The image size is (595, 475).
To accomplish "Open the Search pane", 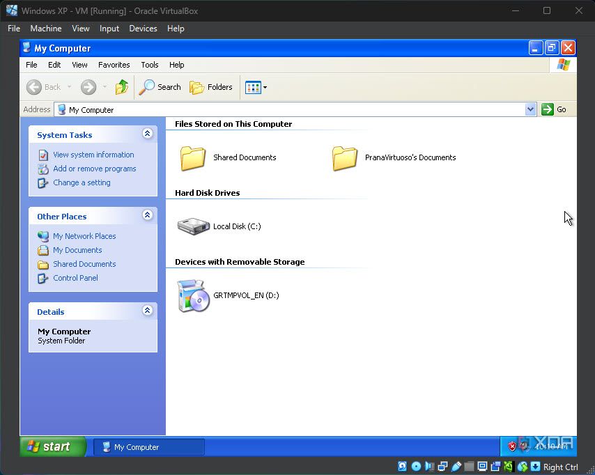I will pyautogui.click(x=160, y=87).
